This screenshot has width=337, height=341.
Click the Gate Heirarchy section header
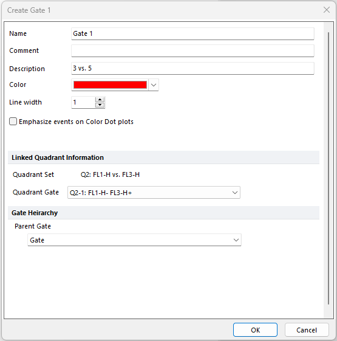163,213
